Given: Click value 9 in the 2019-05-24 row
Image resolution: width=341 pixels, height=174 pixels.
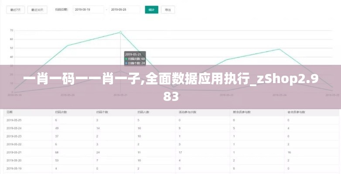Looking at the screenshot, I should [180, 128].
